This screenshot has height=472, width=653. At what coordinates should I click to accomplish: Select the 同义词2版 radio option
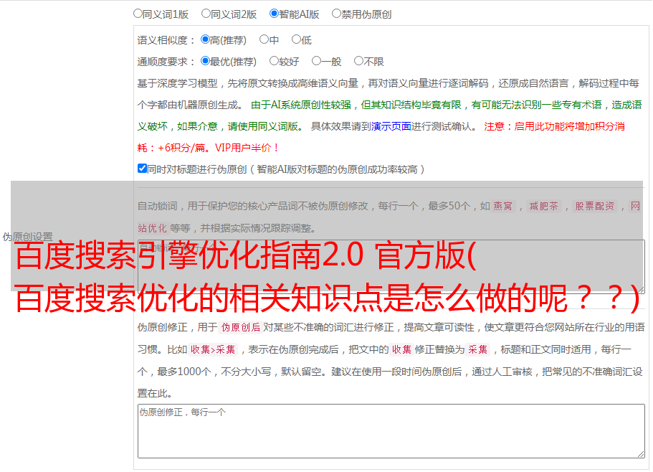(x=206, y=14)
